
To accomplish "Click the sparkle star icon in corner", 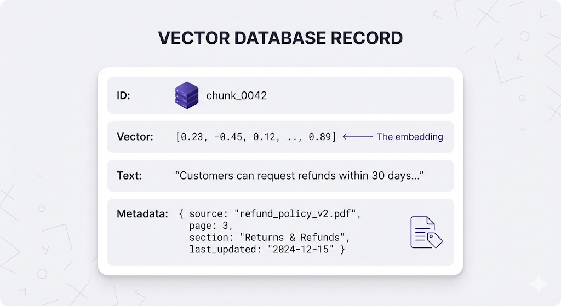I will coord(538,284).
